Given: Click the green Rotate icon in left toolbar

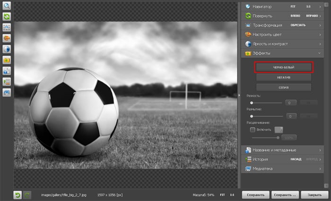Looking at the screenshot, I should click(7, 17).
